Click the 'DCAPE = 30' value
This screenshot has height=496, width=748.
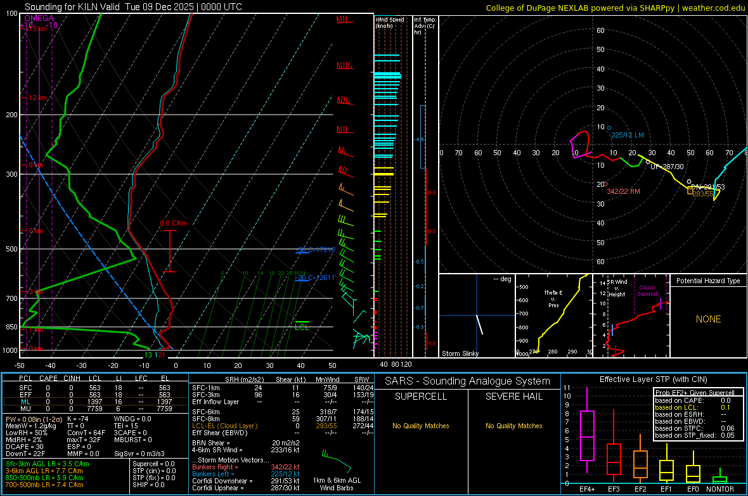24,447
